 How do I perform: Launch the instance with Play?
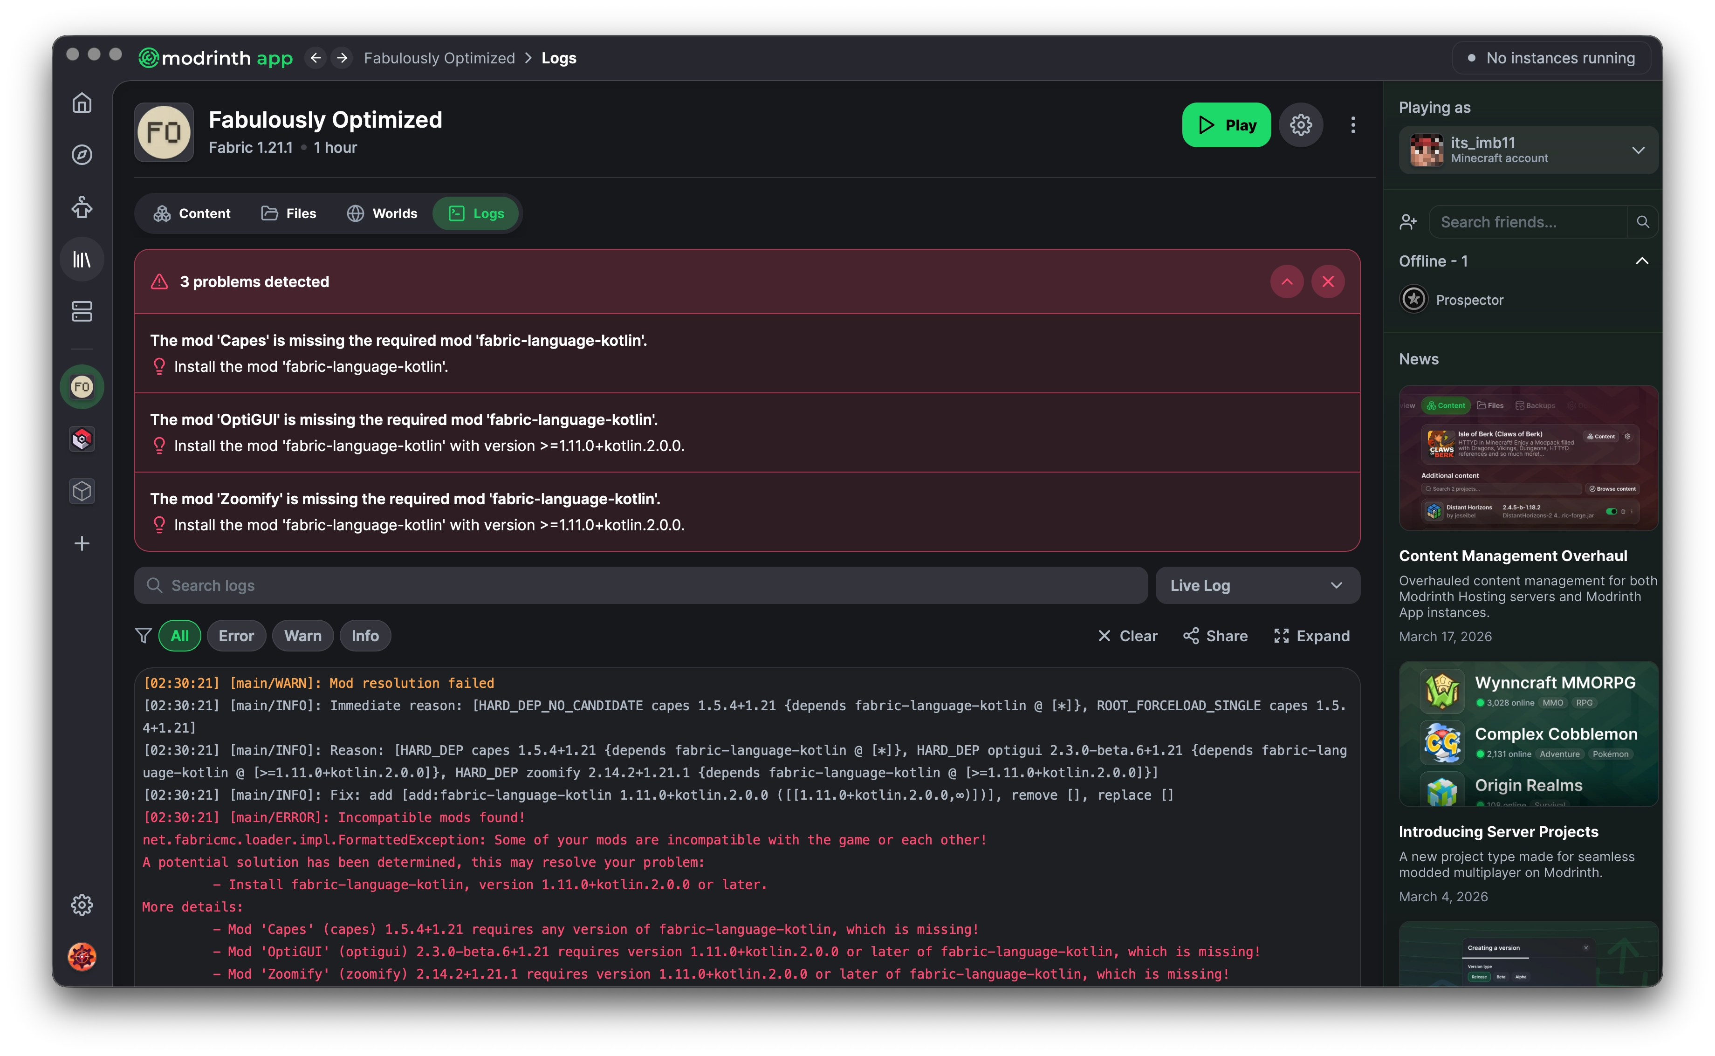[x=1227, y=125]
